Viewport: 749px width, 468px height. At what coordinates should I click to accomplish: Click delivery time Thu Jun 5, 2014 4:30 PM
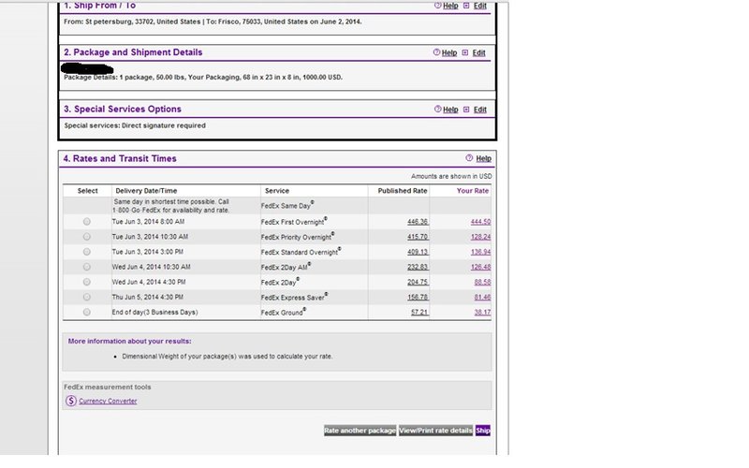[x=148, y=297]
